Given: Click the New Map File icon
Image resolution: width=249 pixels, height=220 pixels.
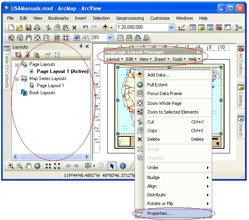Looking at the screenshot, I should point(11,28).
